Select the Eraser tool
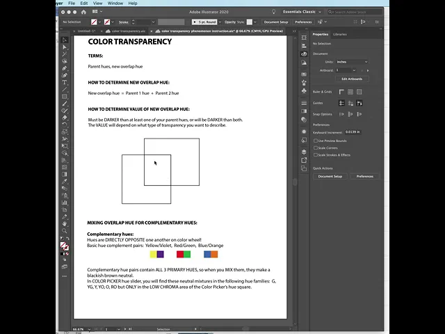The width and height of the screenshot is (445, 334). pyautogui.click(x=65, y=118)
